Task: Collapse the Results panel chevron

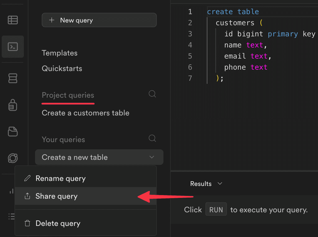Action: (220, 183)
